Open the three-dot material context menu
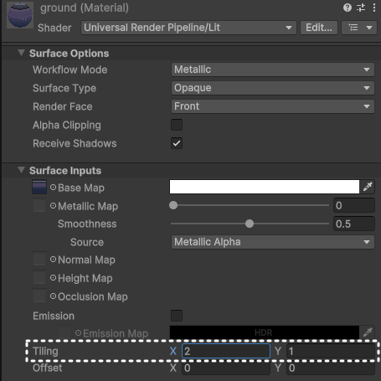The width and height of the screenshot is (381, 381). (x=374, y=8)
